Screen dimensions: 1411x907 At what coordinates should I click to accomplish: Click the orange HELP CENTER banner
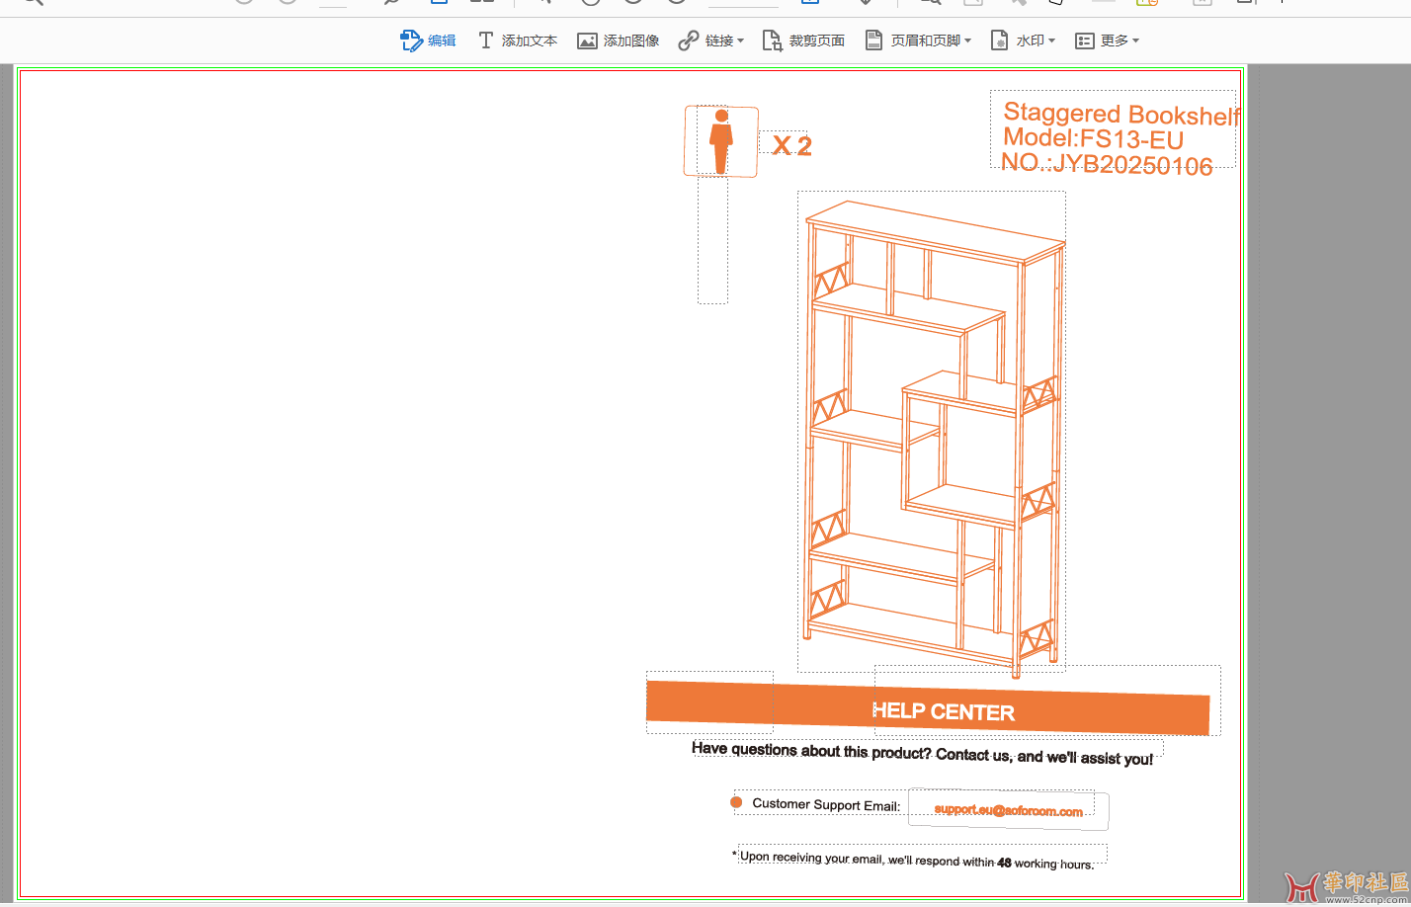(943, 711)
